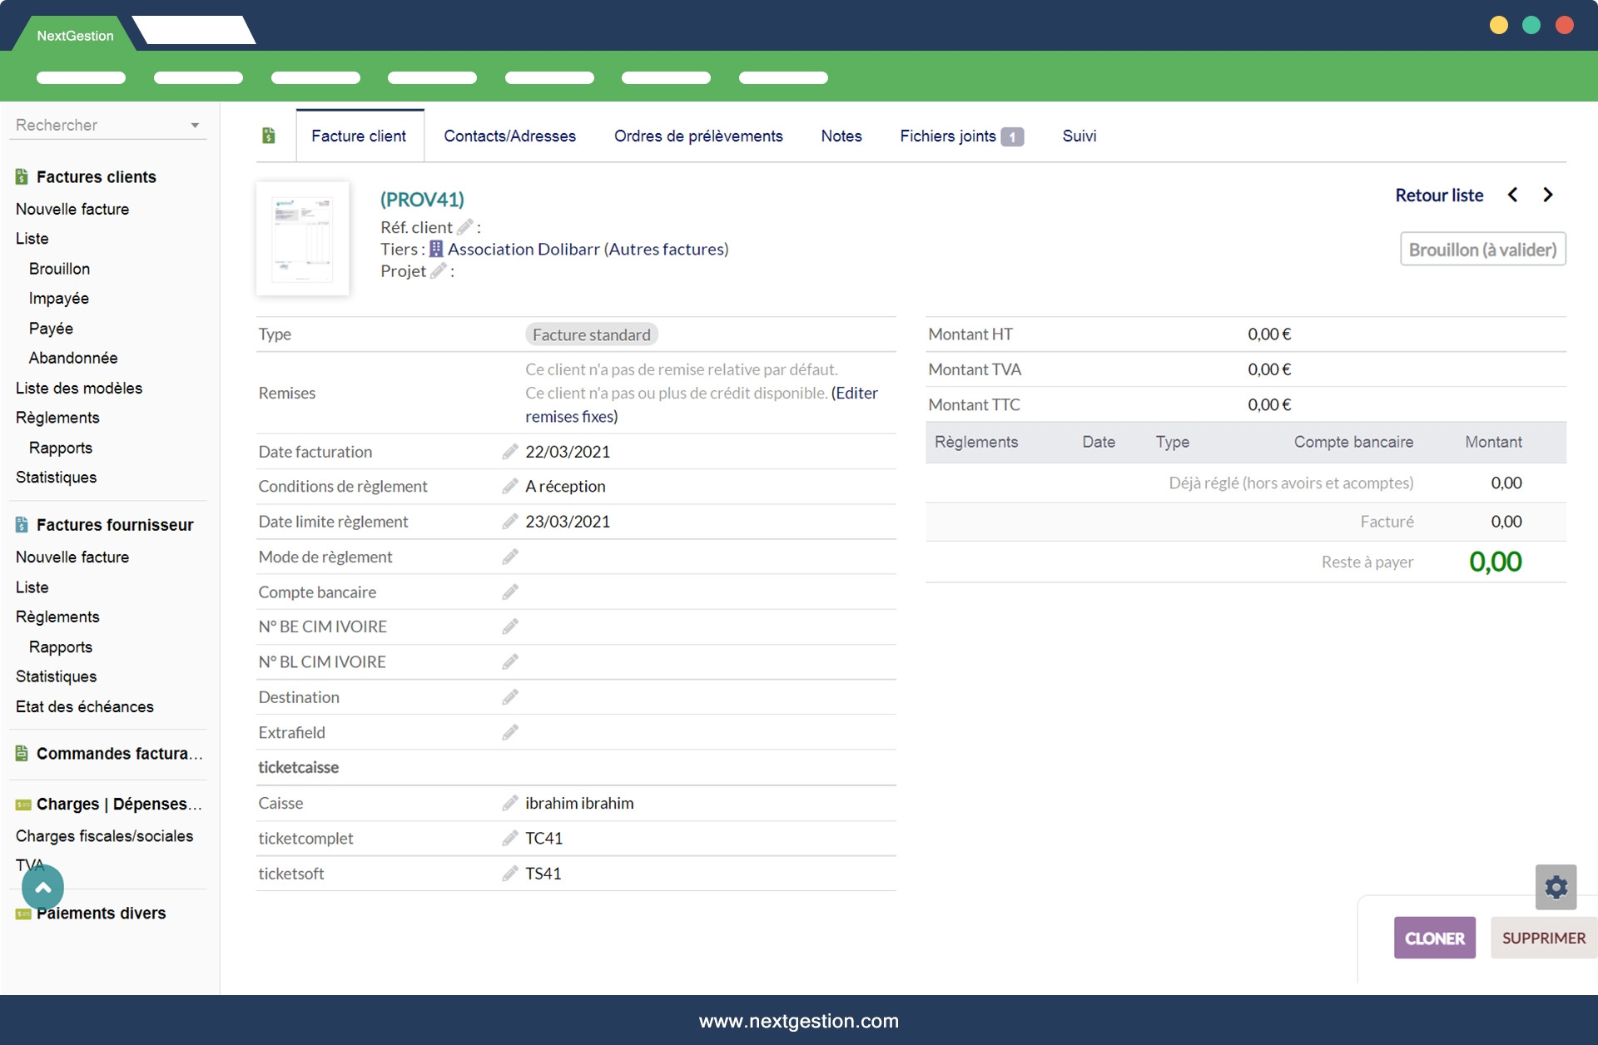Click the CLONER button
Screen dimensions: 1598x1045
pyautogui.click(x=1434, y=938)
